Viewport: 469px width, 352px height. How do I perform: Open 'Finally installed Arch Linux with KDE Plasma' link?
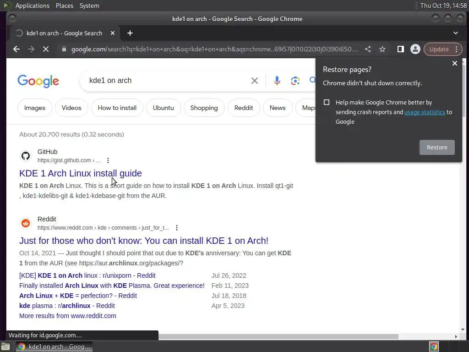click(112, 286)
